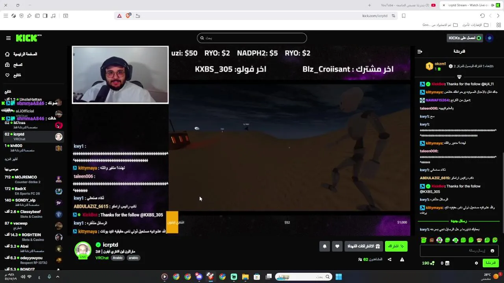The height and width of the screenshot is (283, 504).
Task: Click the icrptd channel name
Action: (x=110, y=245)
